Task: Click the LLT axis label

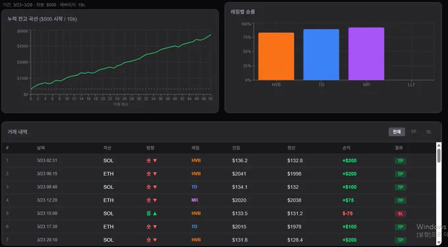Action: tap(411, 85)
